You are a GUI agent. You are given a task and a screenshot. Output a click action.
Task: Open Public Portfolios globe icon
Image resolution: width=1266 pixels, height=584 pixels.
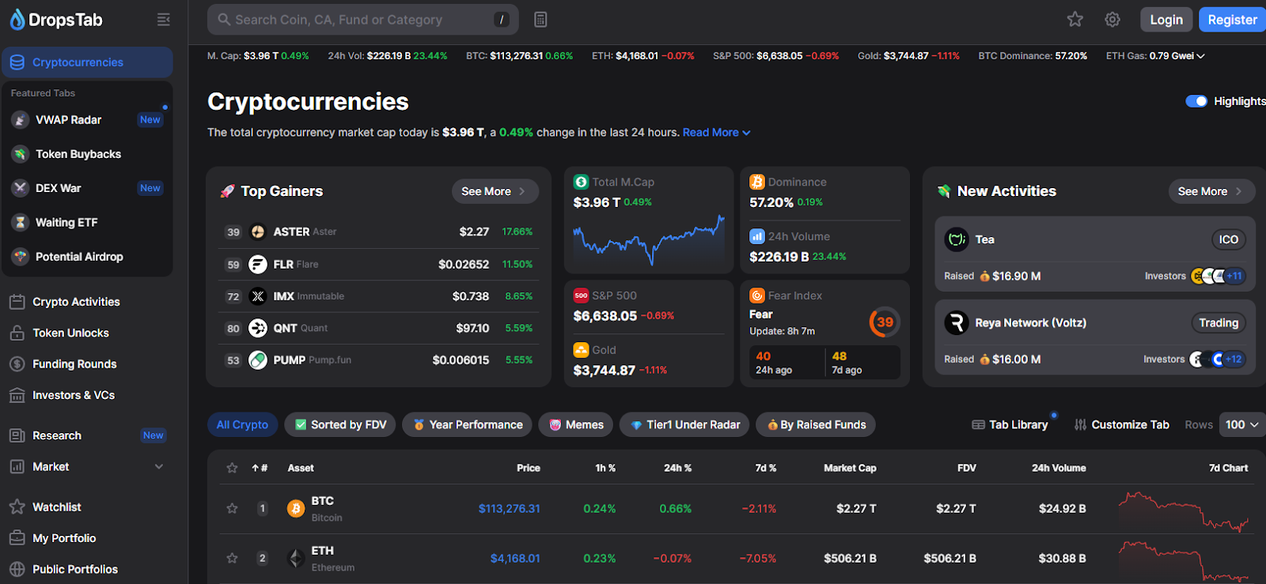tap(17, 569)
